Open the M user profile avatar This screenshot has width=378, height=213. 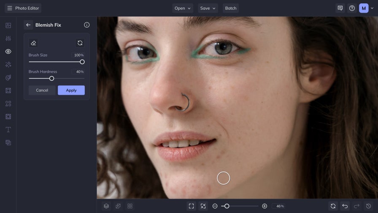[364, 8]
